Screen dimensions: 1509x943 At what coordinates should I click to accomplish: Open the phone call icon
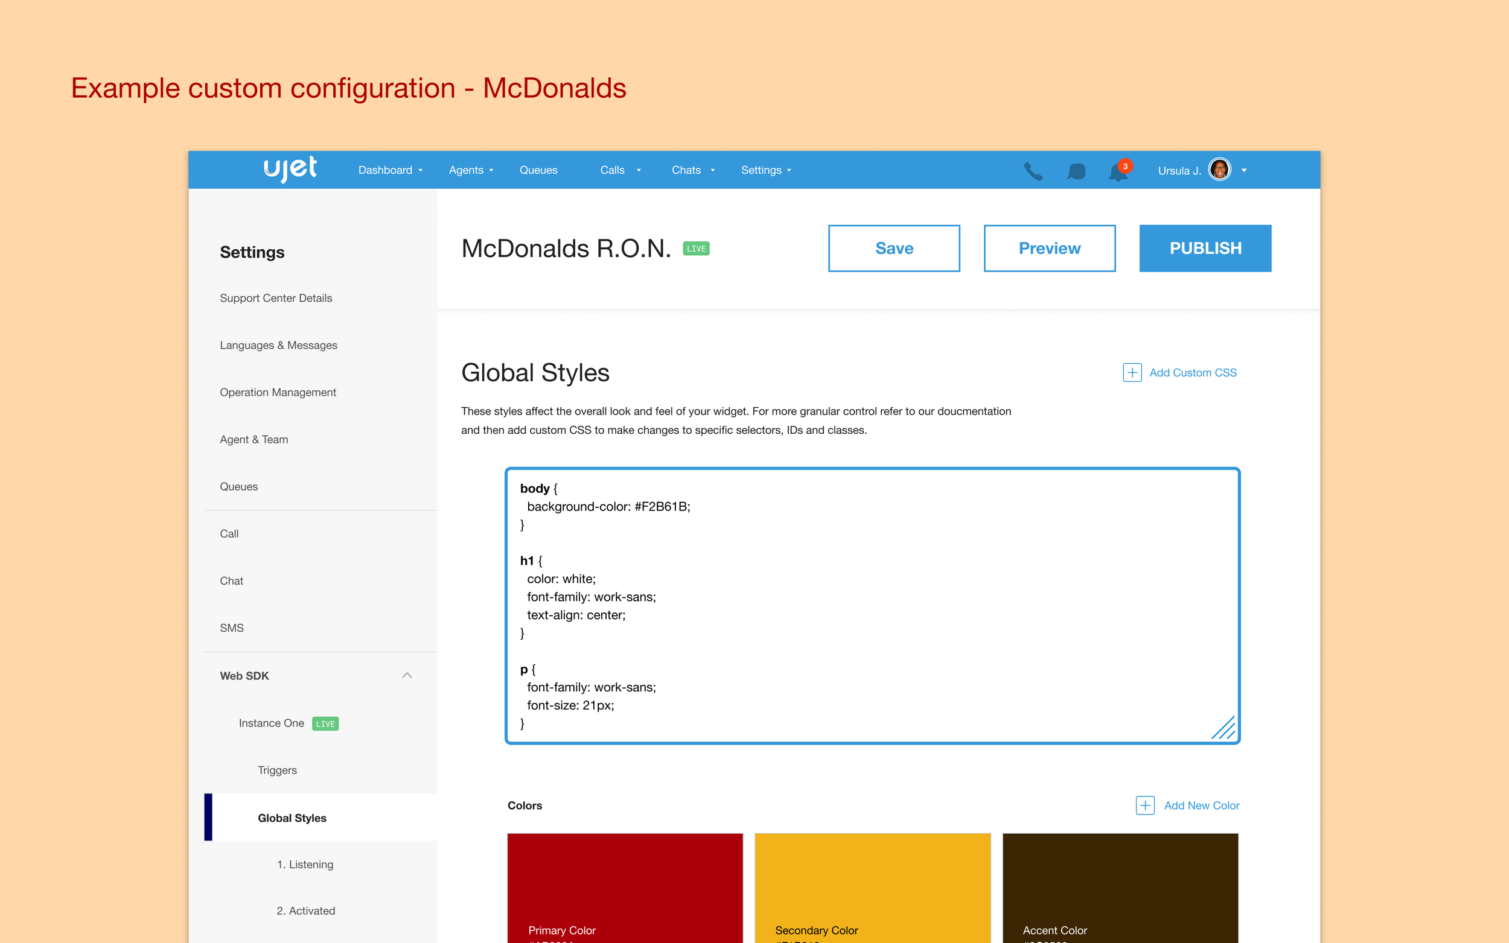[x=1033, y=171]
